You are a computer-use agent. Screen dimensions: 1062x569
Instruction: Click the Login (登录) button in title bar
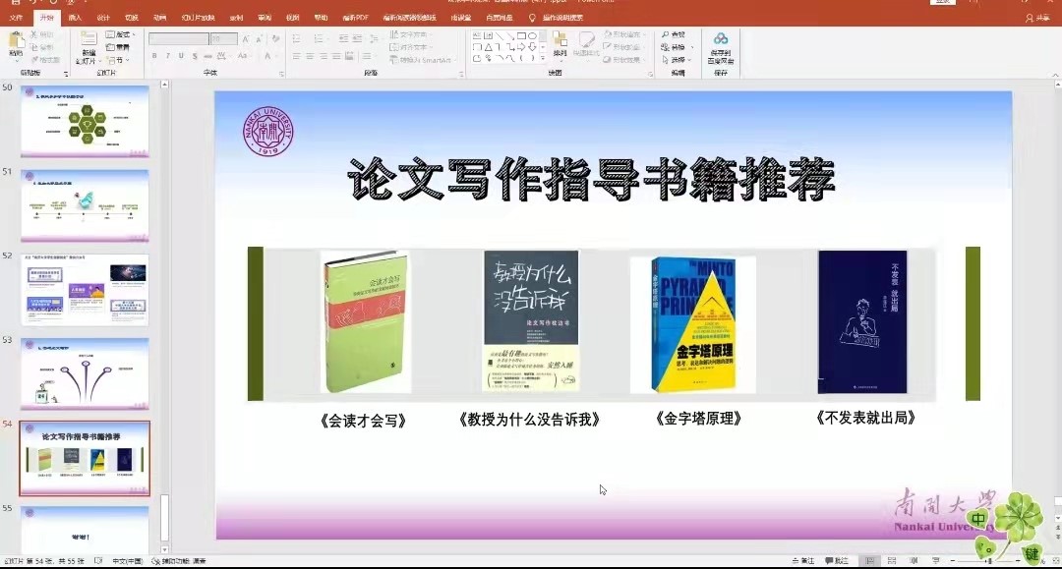[x=943, y=3]
